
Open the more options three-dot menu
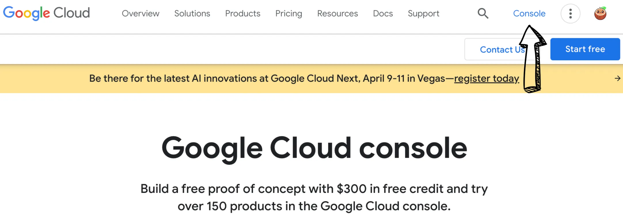(x=570, y=13)
